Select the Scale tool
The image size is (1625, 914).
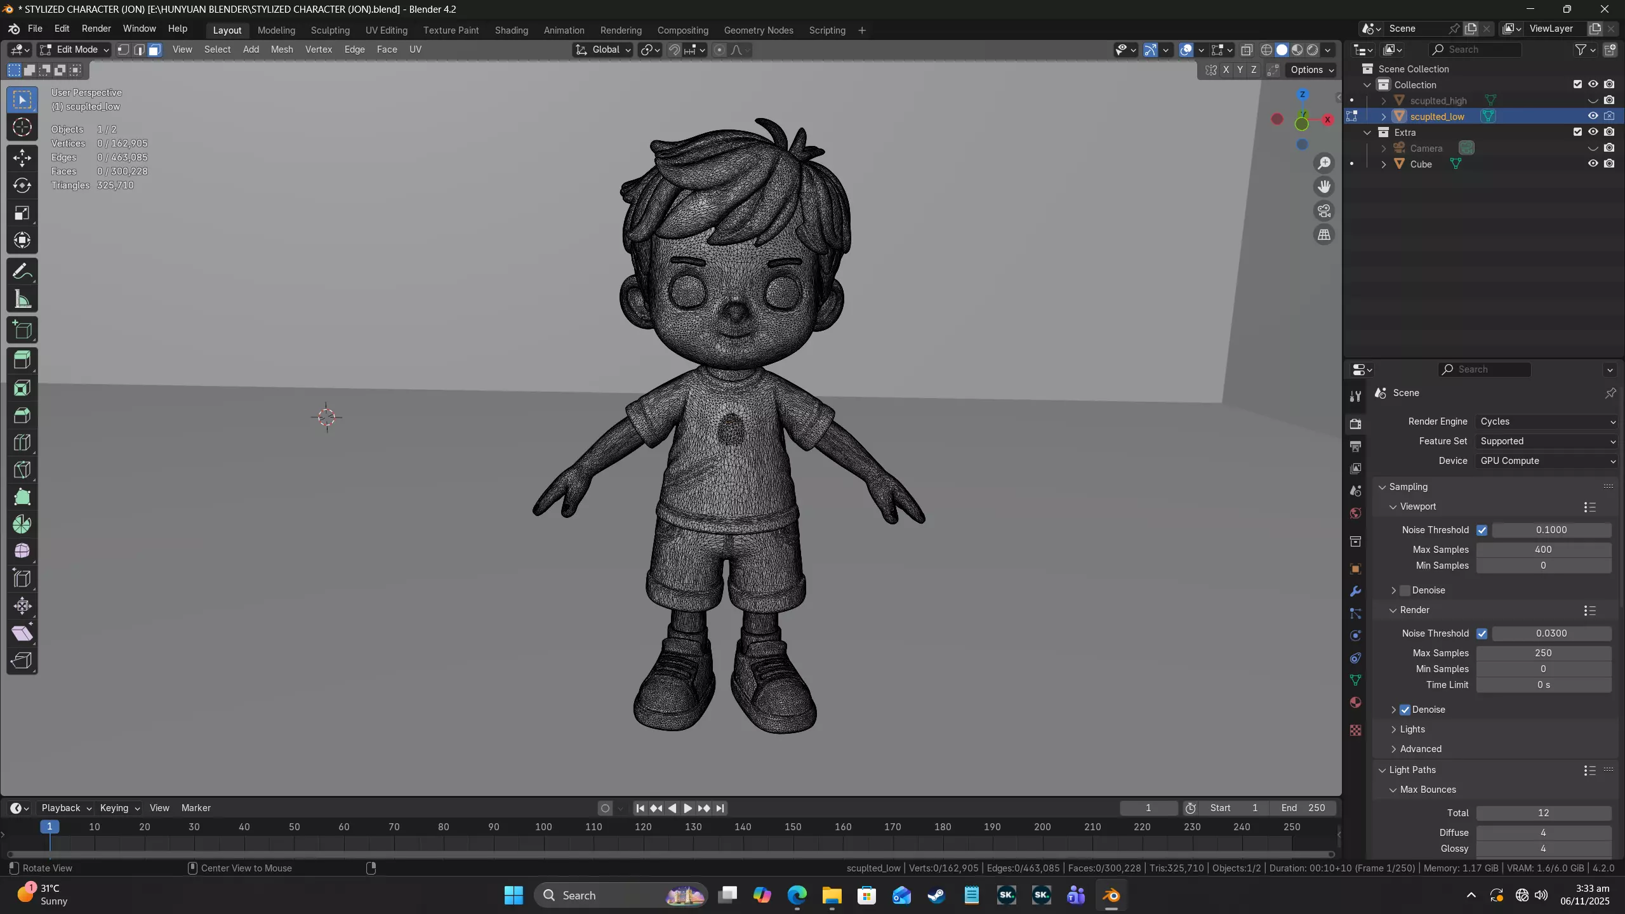(22, 213)
